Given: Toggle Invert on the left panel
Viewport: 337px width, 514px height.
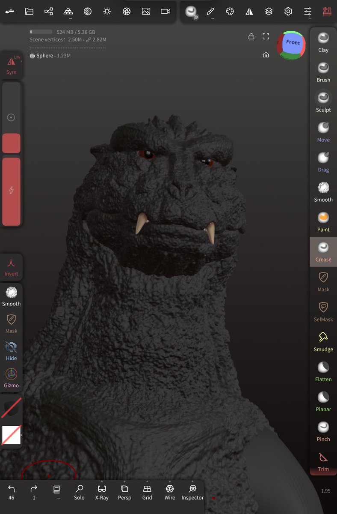Looking at the screenshot, I should 12,267.
